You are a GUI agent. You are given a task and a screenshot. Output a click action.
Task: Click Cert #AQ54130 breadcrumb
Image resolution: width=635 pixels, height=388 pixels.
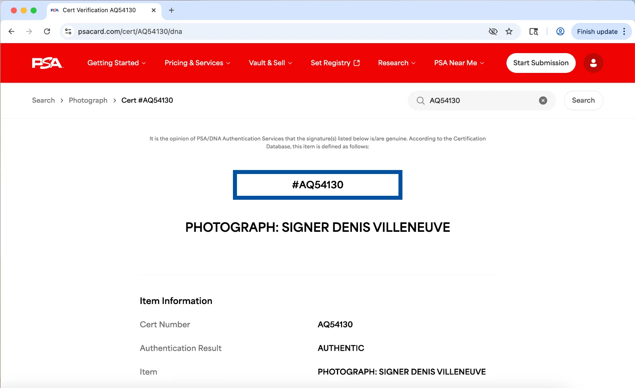[x=147, y=100]
